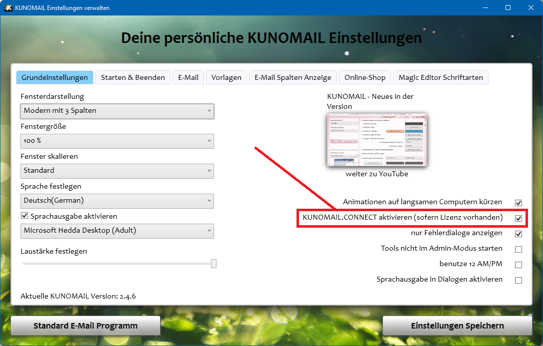Screen dimensions: 543x346
Task: Toggle Sprachausgabe aktivieren checkbox
Action: (x=24, y=216)
